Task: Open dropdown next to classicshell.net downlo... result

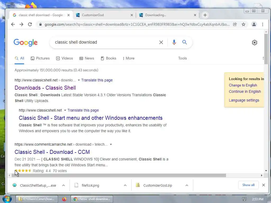Action: click(79, 80)
